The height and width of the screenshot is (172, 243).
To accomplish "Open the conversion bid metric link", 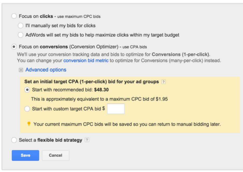I will (86, 60).
